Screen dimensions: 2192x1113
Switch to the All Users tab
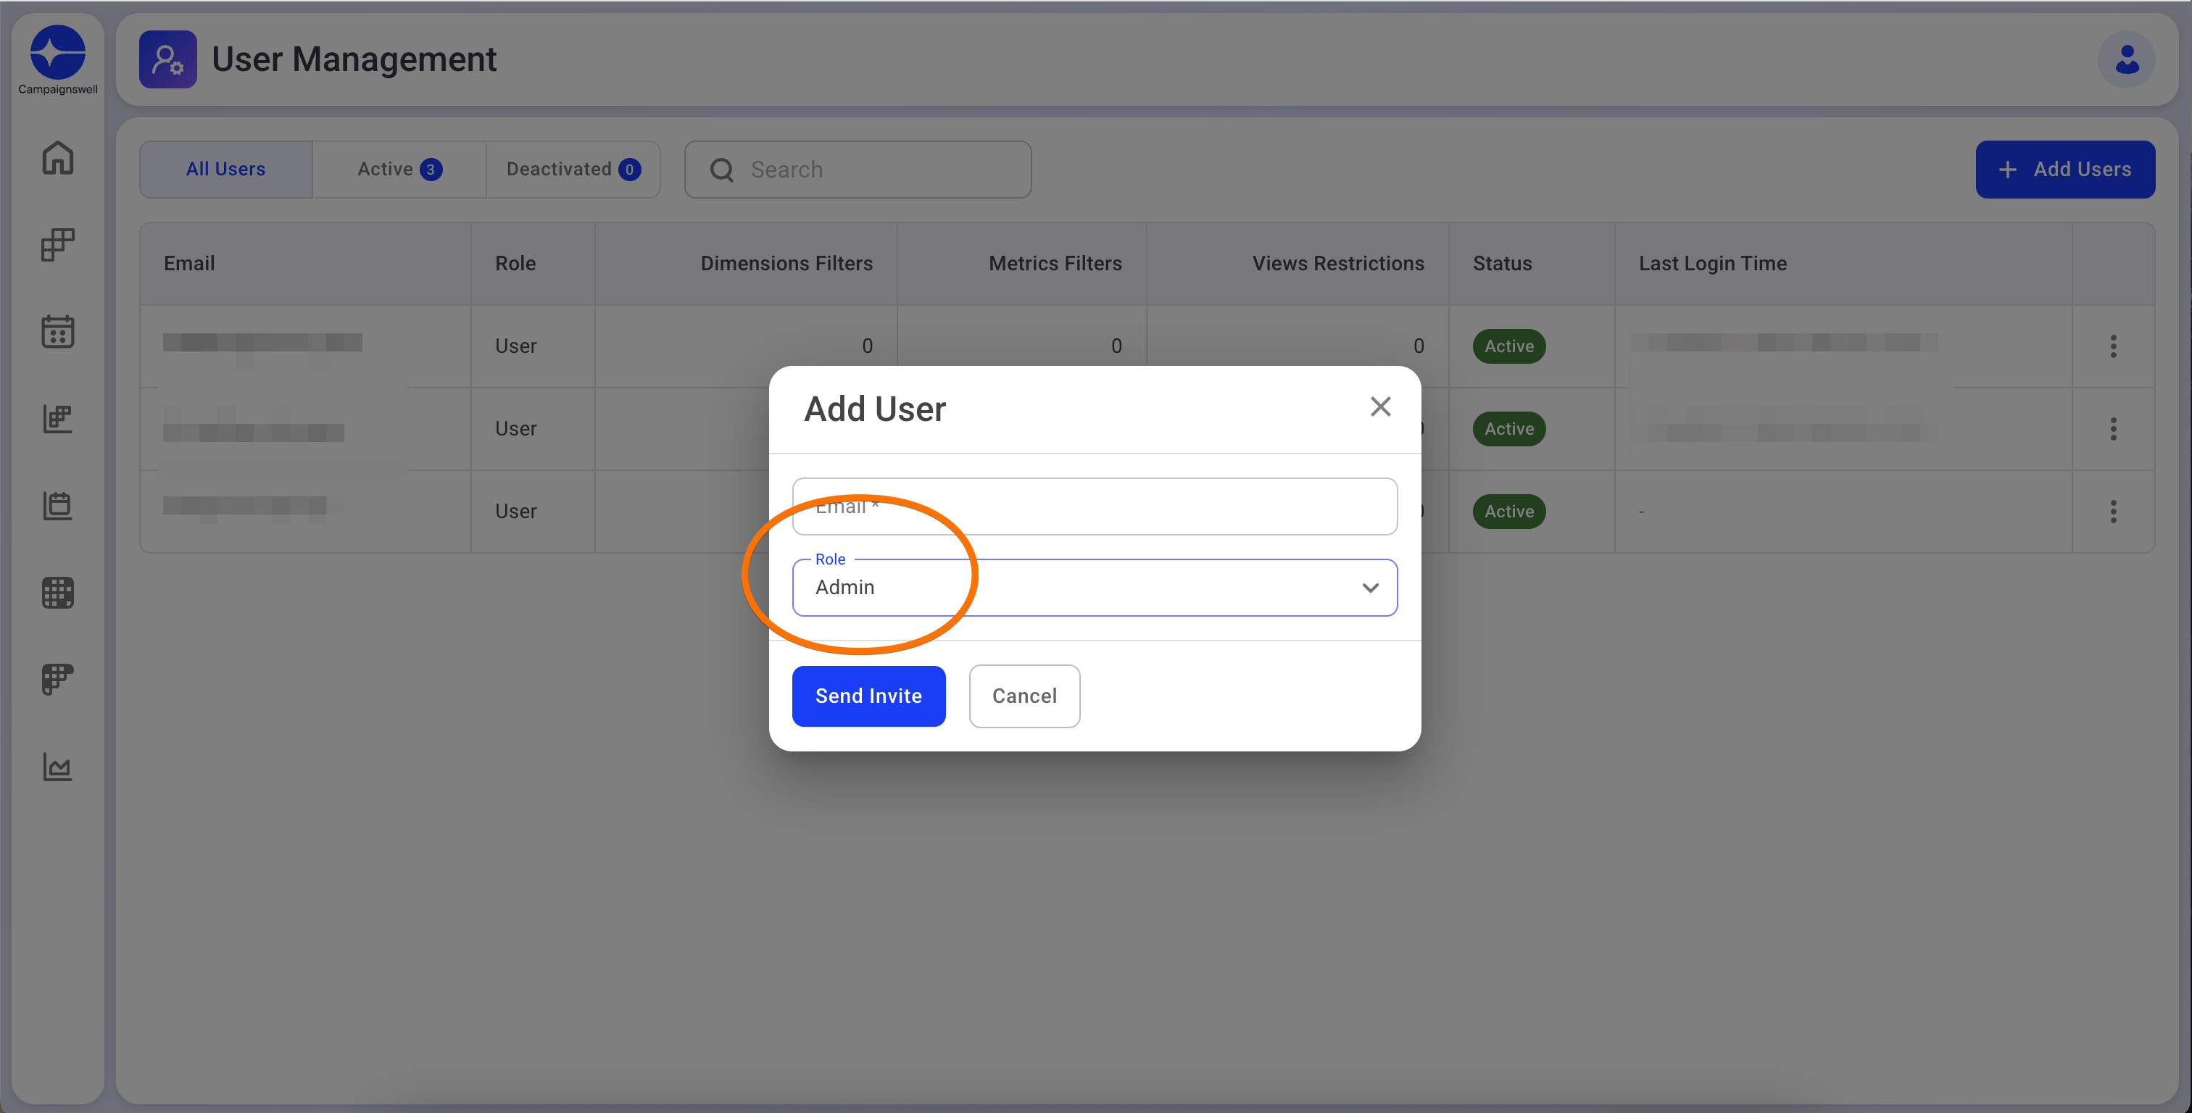click(225, 170)
